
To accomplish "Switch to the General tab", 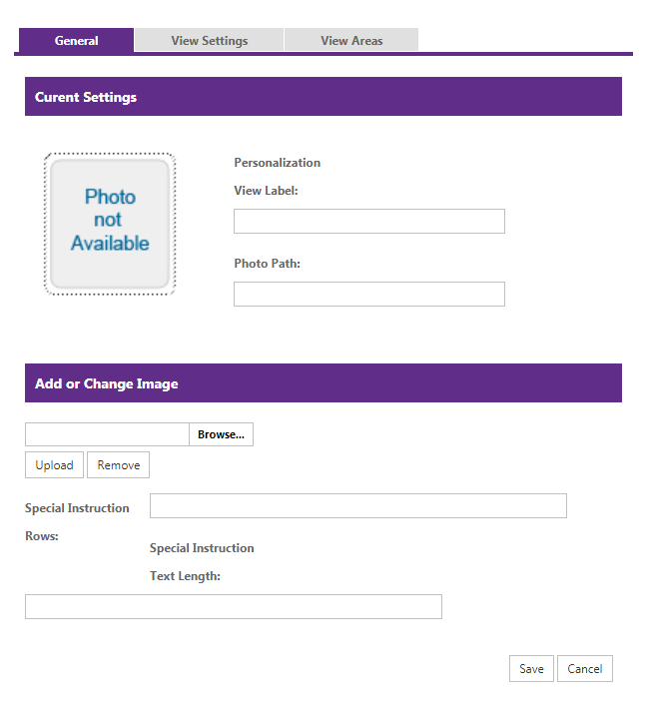I will click(76, 41).
